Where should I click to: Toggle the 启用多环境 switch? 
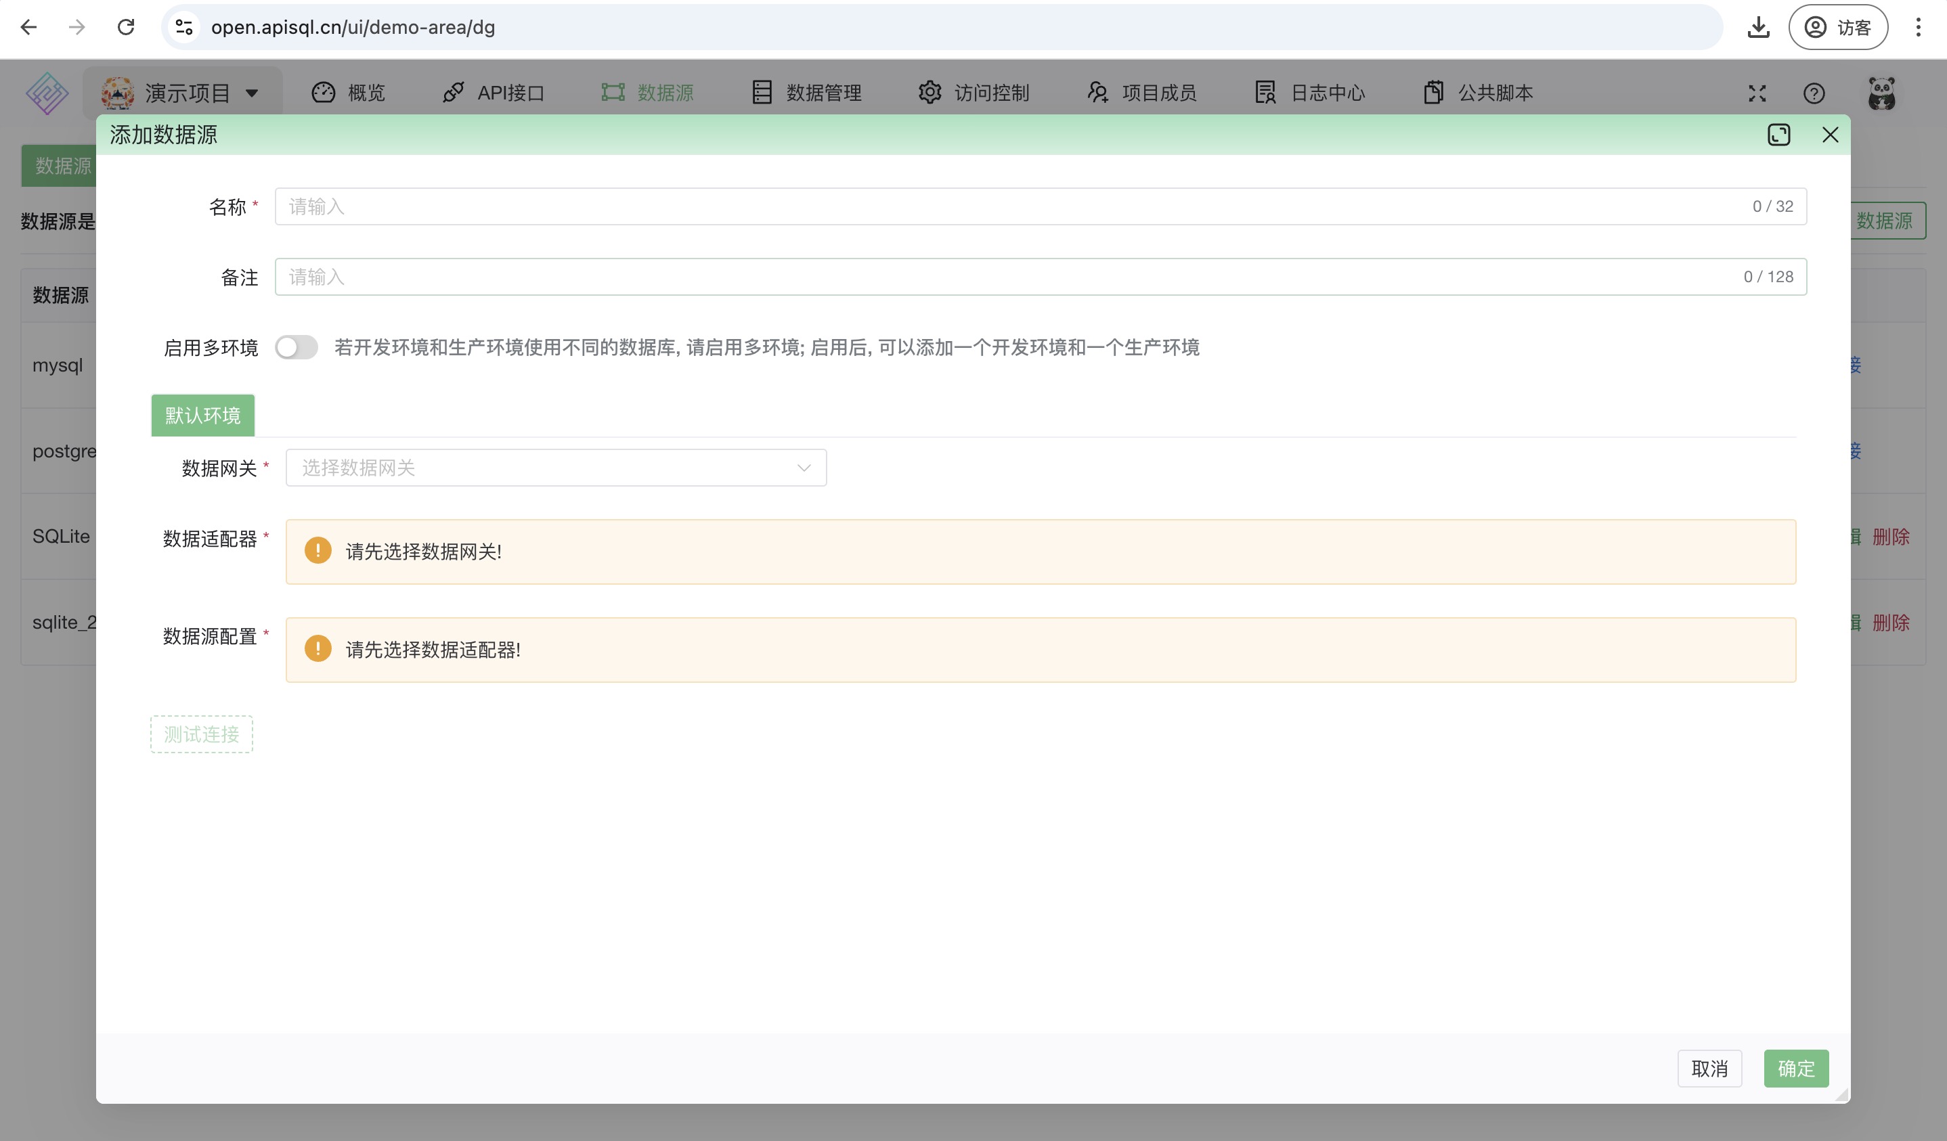pyautogui.click(x=297, y=348)
